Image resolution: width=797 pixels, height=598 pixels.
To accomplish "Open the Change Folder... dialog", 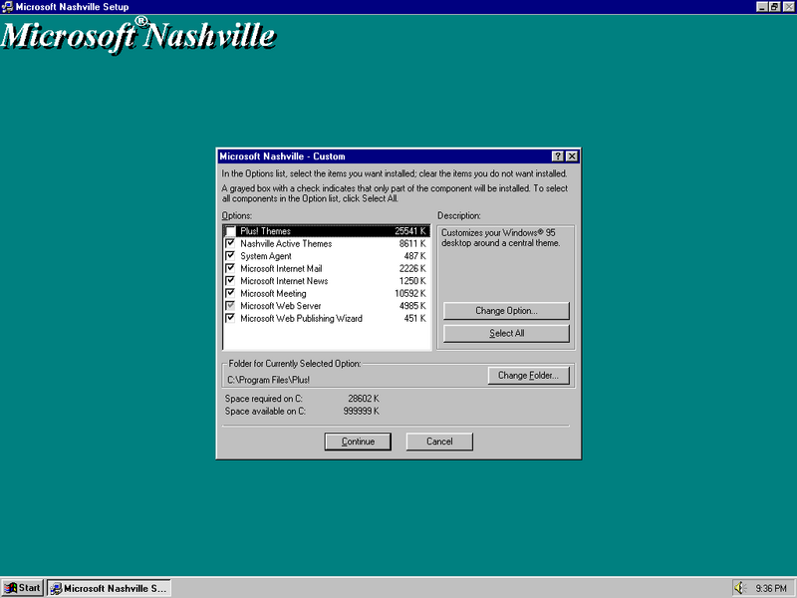I will pyautogui.click(x=529, y=376).
